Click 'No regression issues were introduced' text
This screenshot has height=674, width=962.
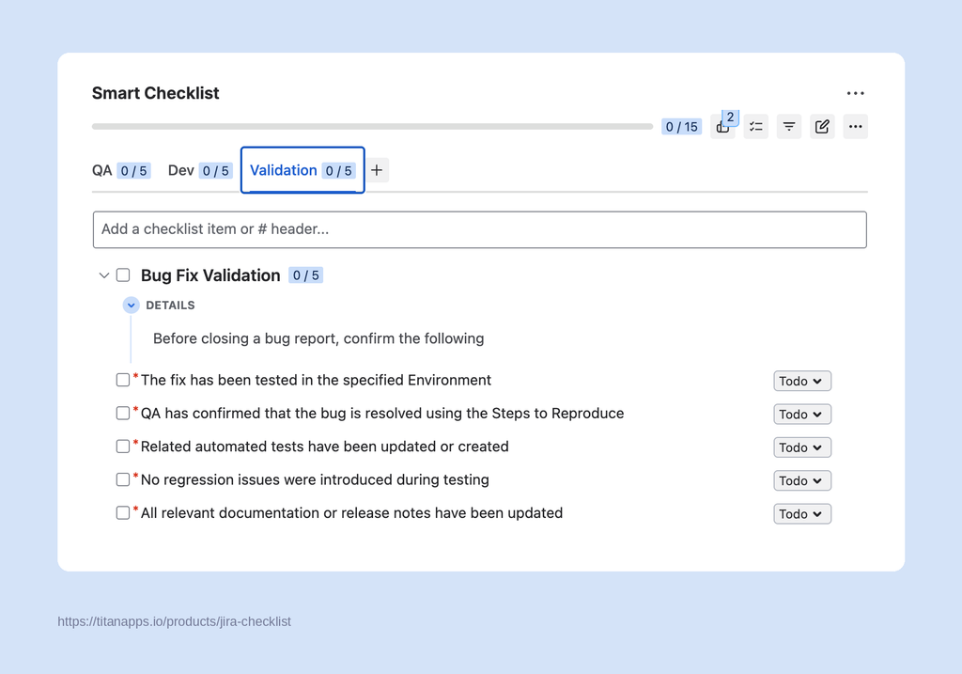pos(315,479)
